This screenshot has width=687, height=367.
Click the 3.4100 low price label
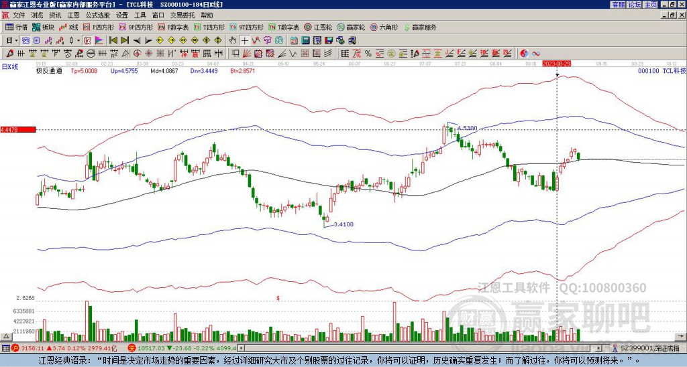(x=343, y=224)
